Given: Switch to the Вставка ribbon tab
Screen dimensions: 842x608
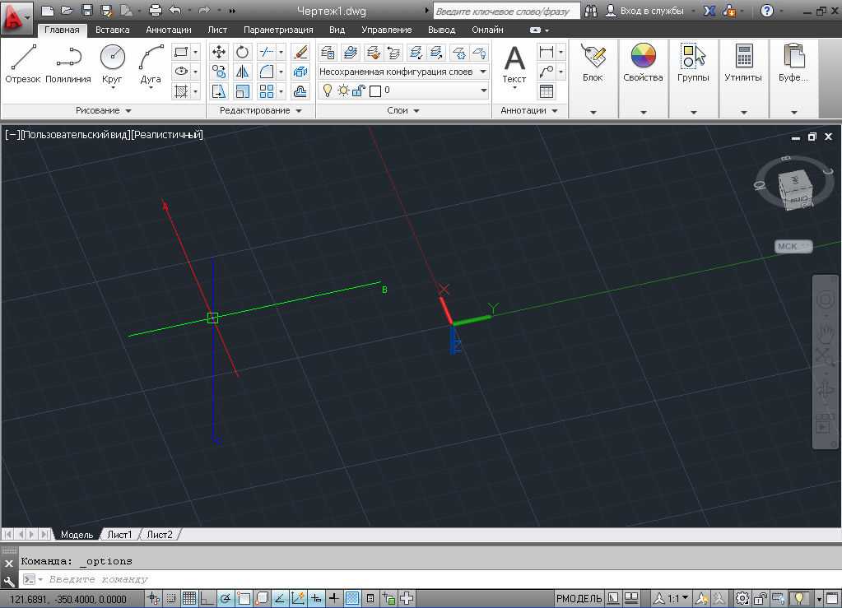Looking at the screenshot, I should pyautogui.click(x=112, y=30).
